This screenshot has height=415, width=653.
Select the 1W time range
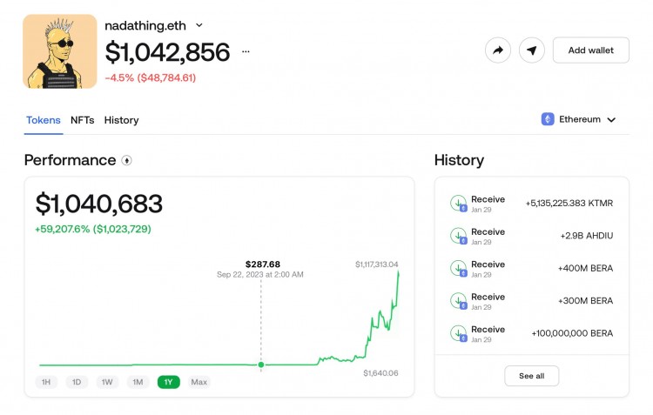[x=107, y=382]
